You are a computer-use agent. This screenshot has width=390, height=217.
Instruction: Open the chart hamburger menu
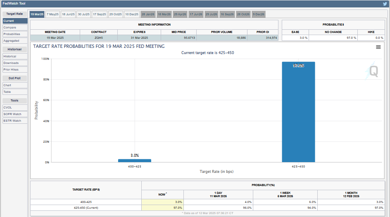tap(378, 47)
